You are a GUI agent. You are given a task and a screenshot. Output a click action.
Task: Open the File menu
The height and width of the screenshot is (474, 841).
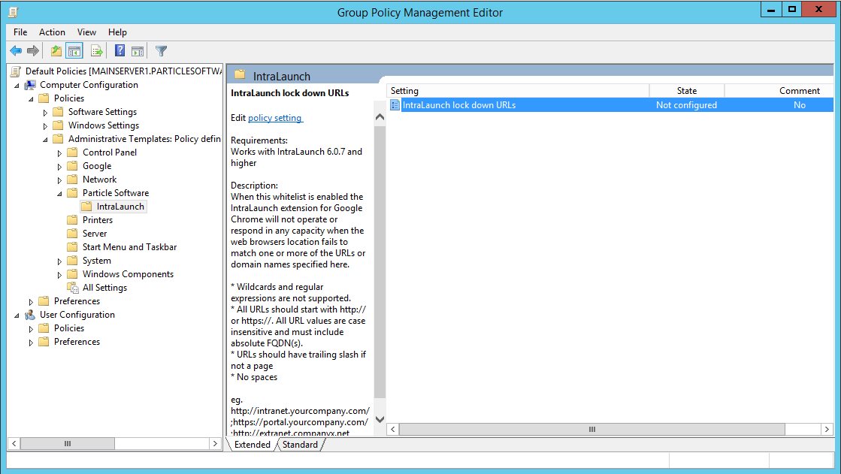click(20, 32)
